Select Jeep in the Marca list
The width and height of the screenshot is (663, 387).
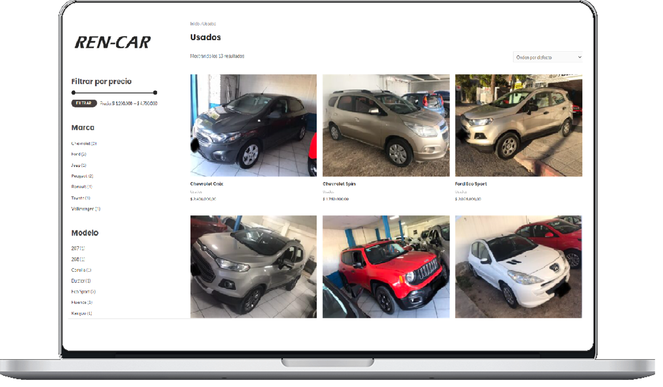pyautogui.click(x=76, y=165)
